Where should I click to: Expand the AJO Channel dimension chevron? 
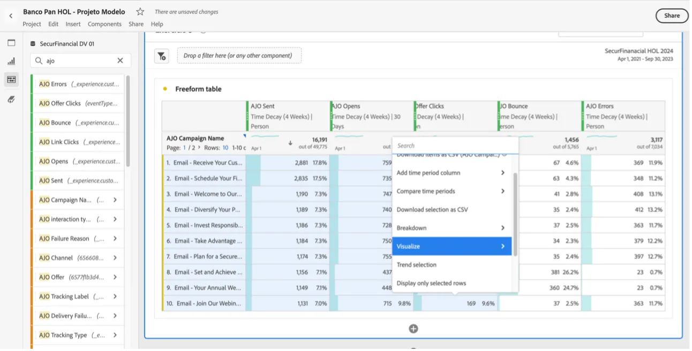click(115, 258)
